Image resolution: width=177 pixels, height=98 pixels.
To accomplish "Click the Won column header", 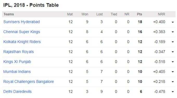I will point(85,14).
